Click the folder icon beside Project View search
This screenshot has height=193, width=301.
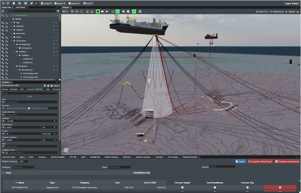tap(6, 11)
